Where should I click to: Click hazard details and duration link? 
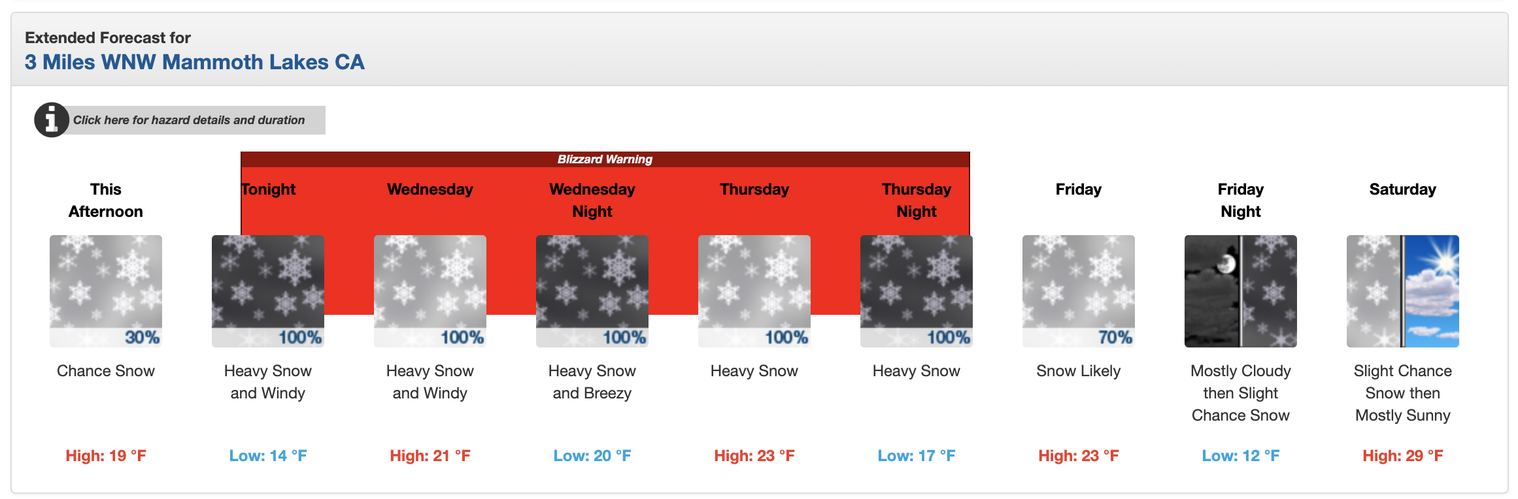(x=189, y=120)
